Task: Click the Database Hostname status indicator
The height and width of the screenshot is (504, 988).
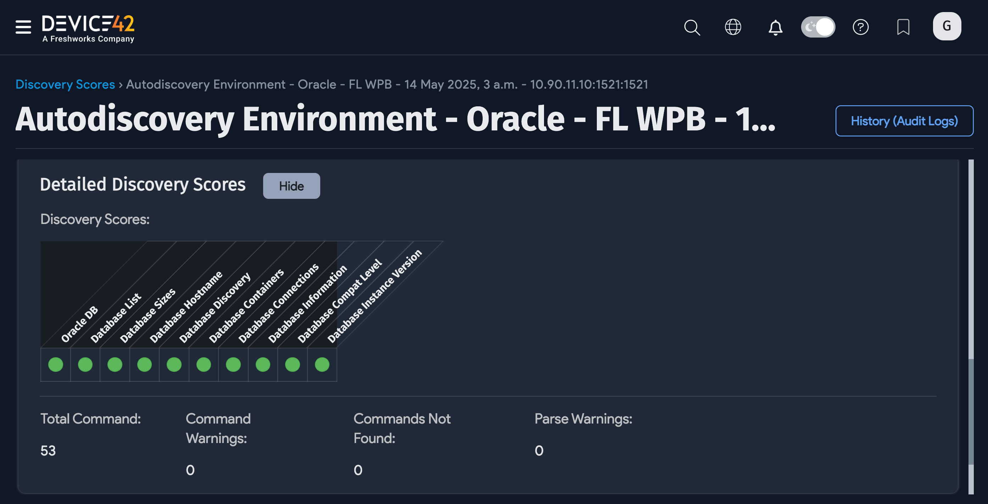Action: click(x=144, y=365)
